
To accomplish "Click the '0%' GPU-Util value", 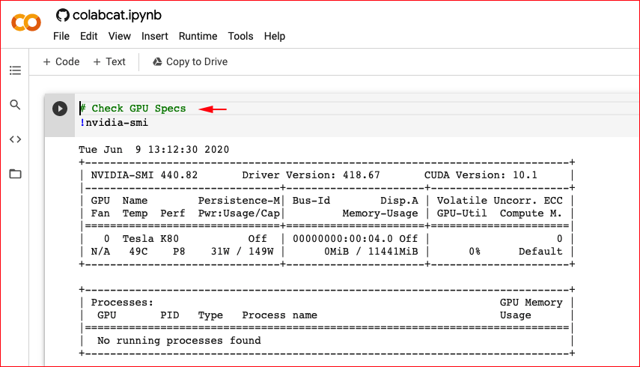I will point(475,252).
